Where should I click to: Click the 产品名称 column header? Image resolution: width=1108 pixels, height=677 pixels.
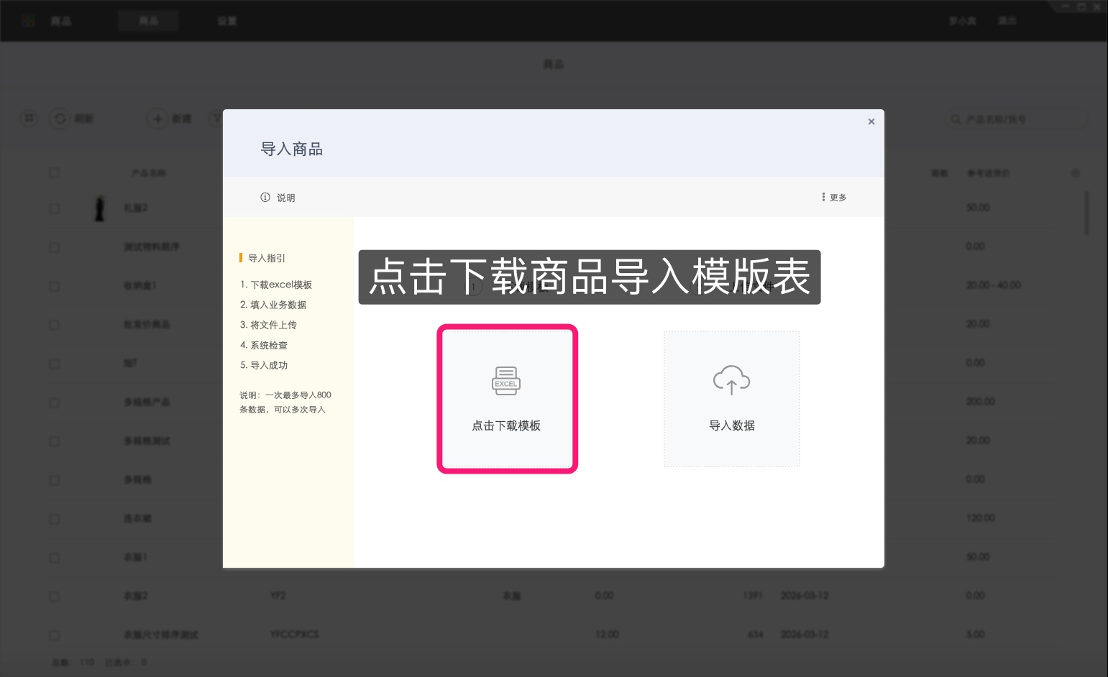(x=148, y=173)
